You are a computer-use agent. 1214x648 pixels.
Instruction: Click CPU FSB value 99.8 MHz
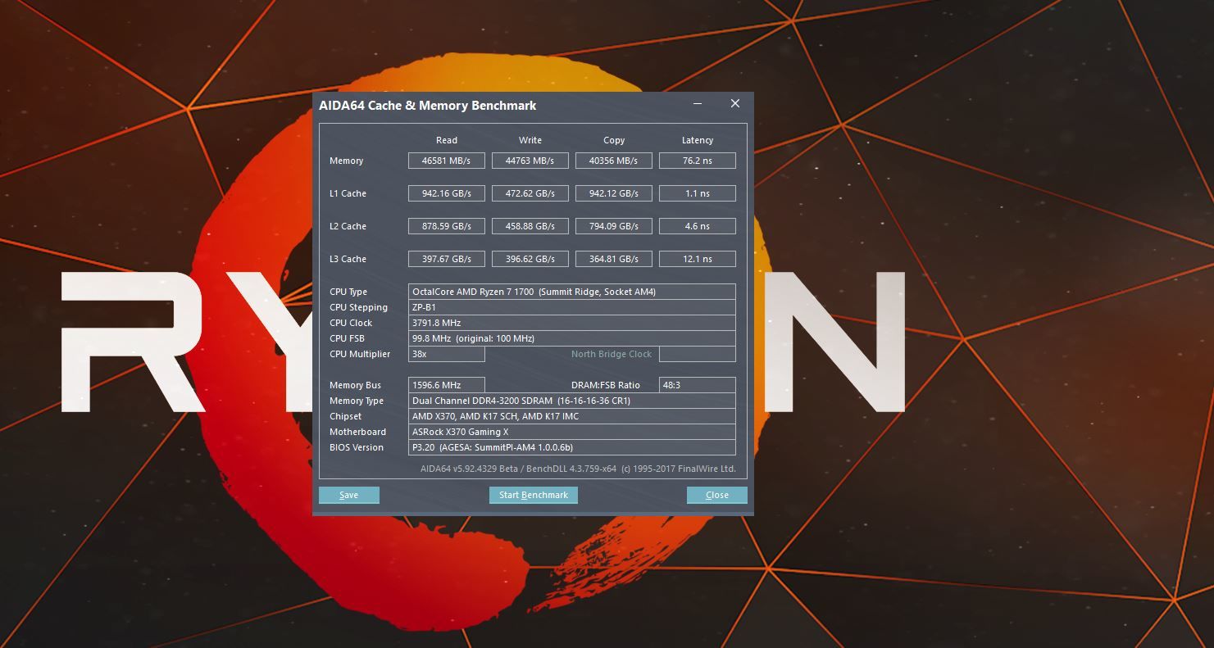[x=572, y=338]
